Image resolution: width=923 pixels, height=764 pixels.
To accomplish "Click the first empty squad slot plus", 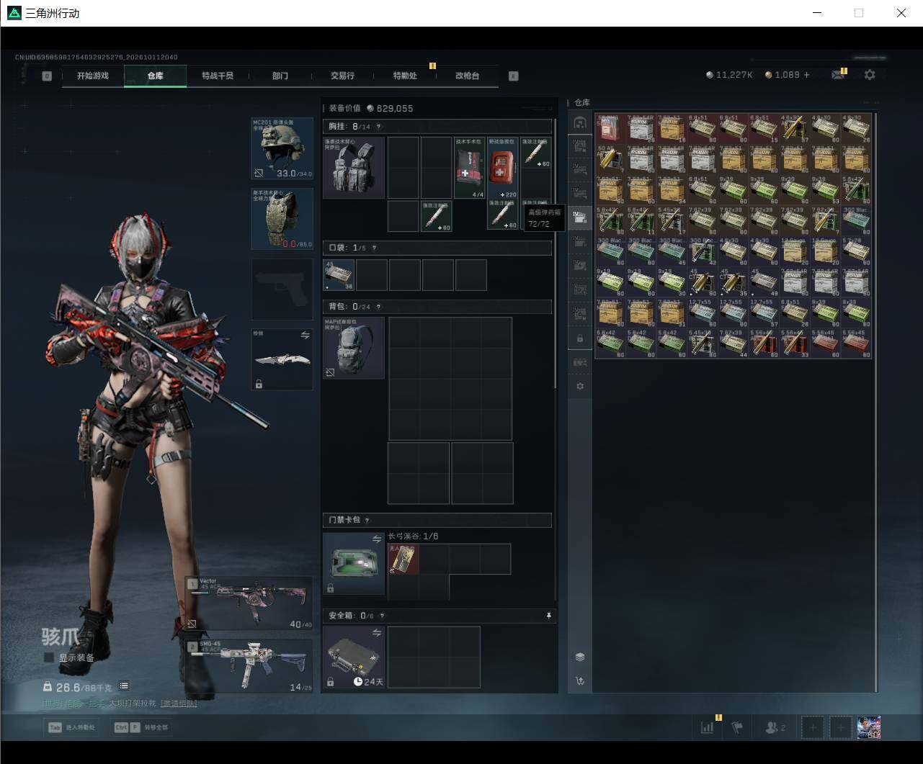I will click(813, 727).
